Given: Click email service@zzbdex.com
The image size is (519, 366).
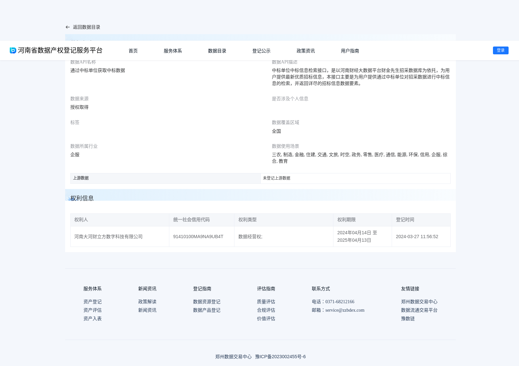Looking at the screenshot, I should pyautogui.click(x=345, y=310).
